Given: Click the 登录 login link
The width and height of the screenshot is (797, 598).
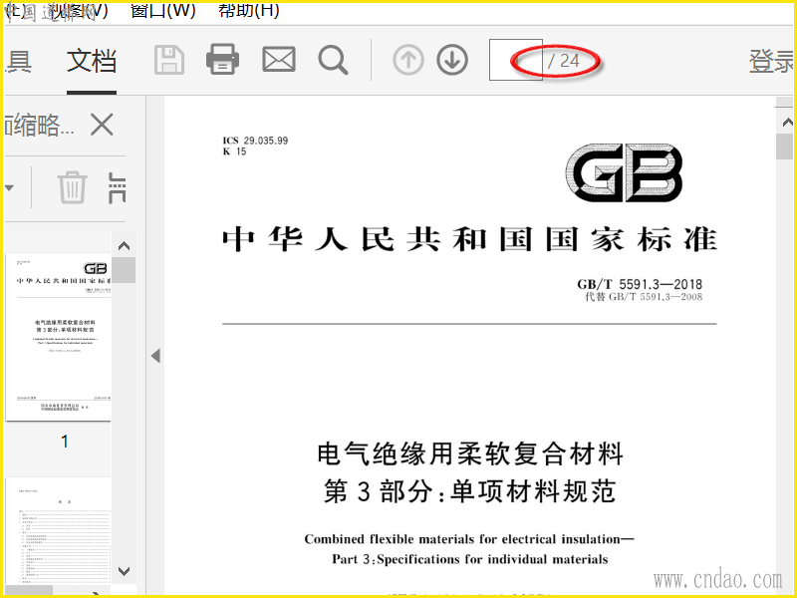Looking at the screenshot, I should [x=771, y=61].
